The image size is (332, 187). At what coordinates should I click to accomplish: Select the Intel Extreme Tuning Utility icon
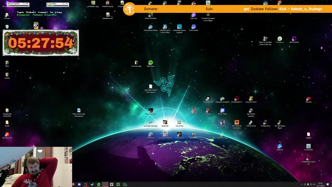[x=165, y=29]
